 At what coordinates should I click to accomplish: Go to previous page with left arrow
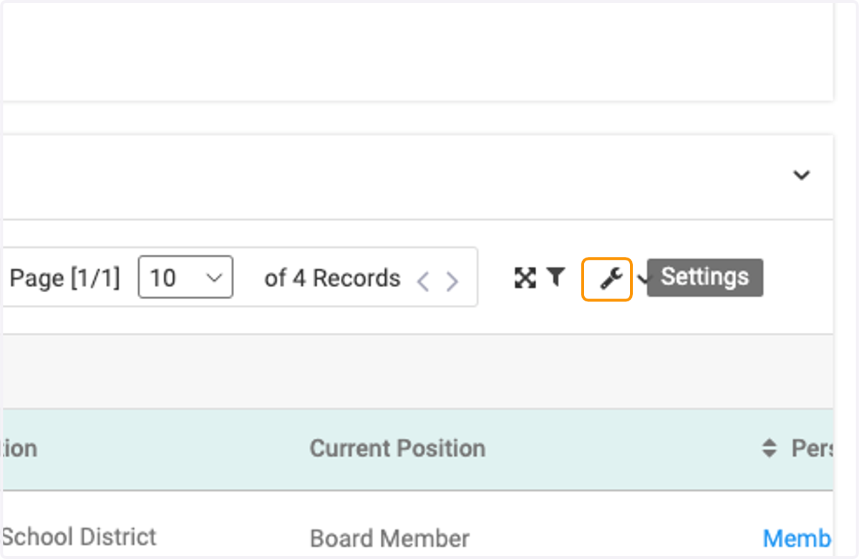point(423,281)
